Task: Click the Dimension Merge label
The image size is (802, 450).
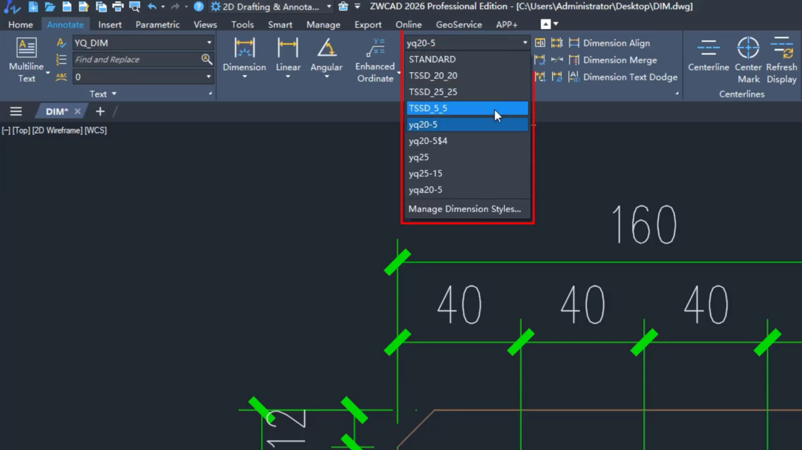Action: point(620,60)
